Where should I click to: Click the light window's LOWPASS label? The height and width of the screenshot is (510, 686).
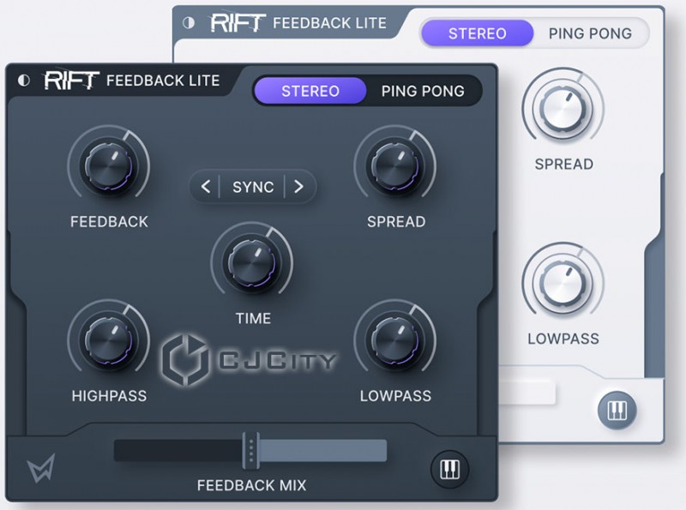point(563,339)
